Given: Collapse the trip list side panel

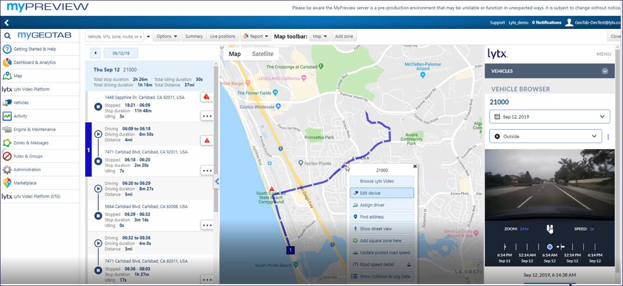Looking at the screenshot, I should 217,182.
